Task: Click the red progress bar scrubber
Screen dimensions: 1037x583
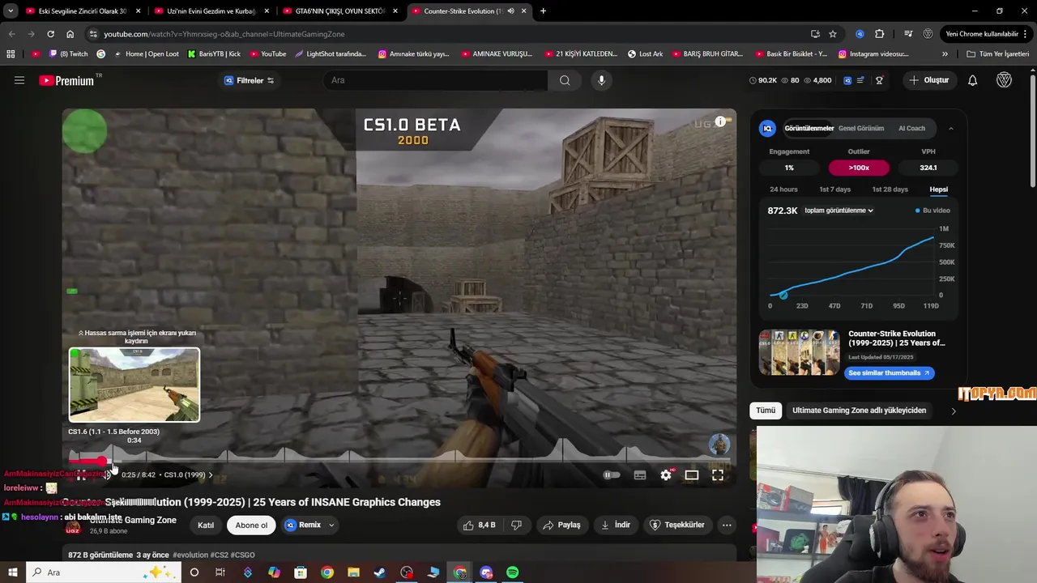Action: click(x=103, y=461)
